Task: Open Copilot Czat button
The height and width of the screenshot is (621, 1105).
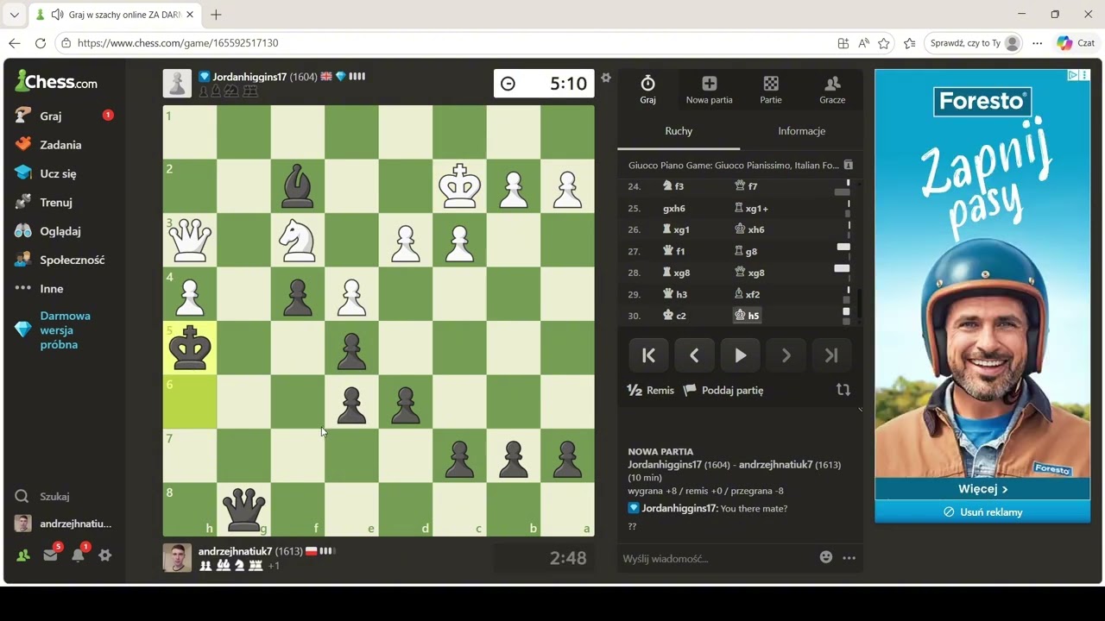Action: pos(1076,43)
